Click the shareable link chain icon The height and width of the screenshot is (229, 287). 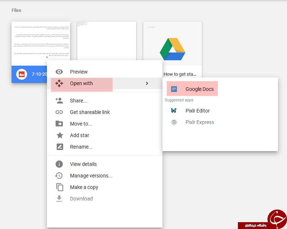pos(59,112)
